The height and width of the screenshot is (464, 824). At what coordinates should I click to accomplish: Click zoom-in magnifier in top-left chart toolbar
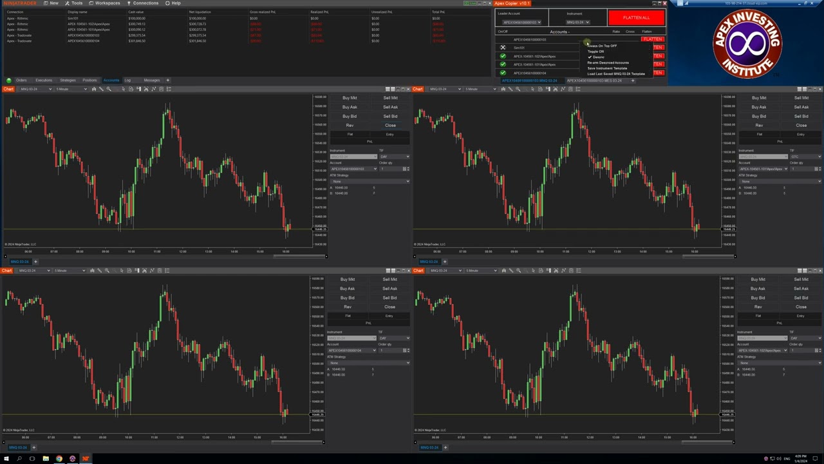pyautogui.click(x=109, y=89)
